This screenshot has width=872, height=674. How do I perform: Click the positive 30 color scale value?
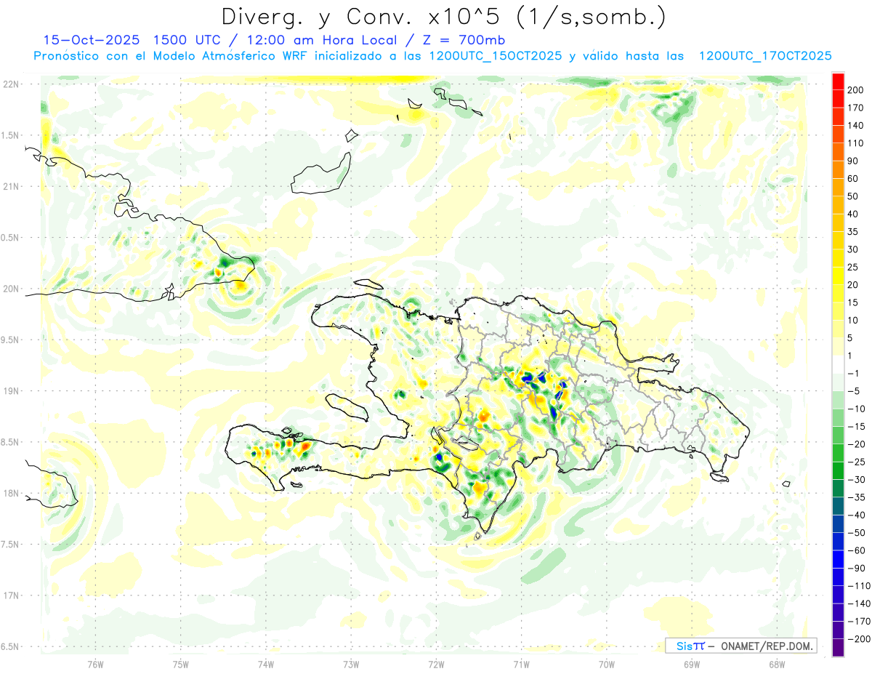point(853,250)
